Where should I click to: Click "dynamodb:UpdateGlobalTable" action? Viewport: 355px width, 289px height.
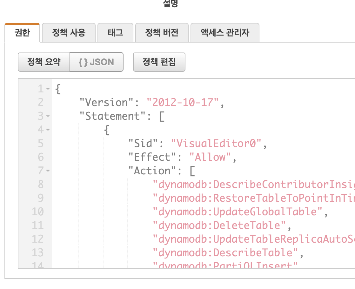[x=238, y=212]
